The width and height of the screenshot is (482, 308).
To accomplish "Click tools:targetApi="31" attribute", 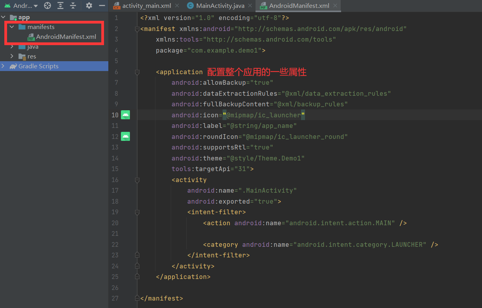I will [x=211, y=169].
